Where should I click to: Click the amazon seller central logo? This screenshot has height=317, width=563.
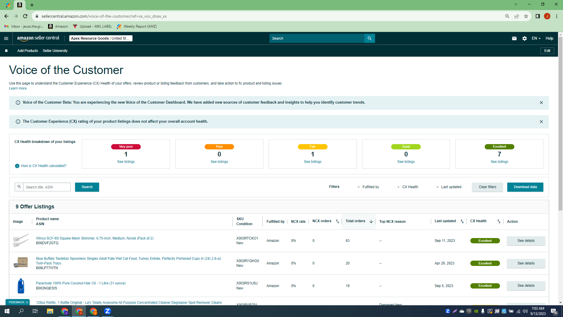pyautogui.click(x=38, y=38)
